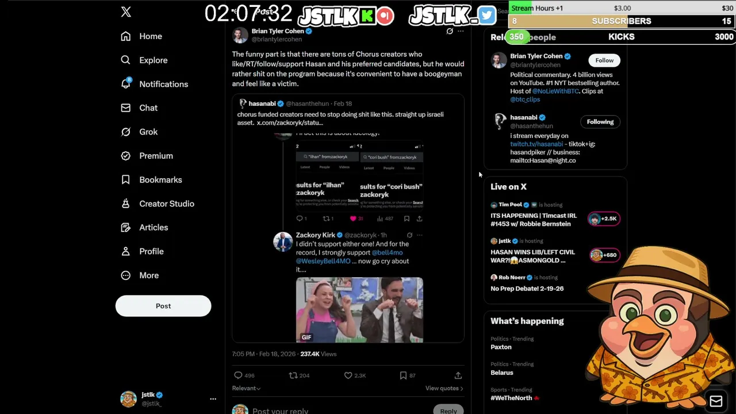Click the Notifications bell icon

click(126, 84)
